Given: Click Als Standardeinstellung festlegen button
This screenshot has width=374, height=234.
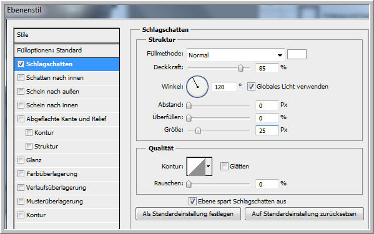Looking at the screenshot, I should click(188, 214).
